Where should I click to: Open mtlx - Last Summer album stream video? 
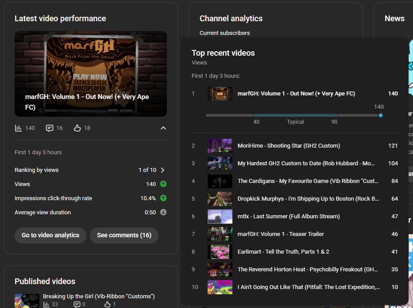[289, 217]
